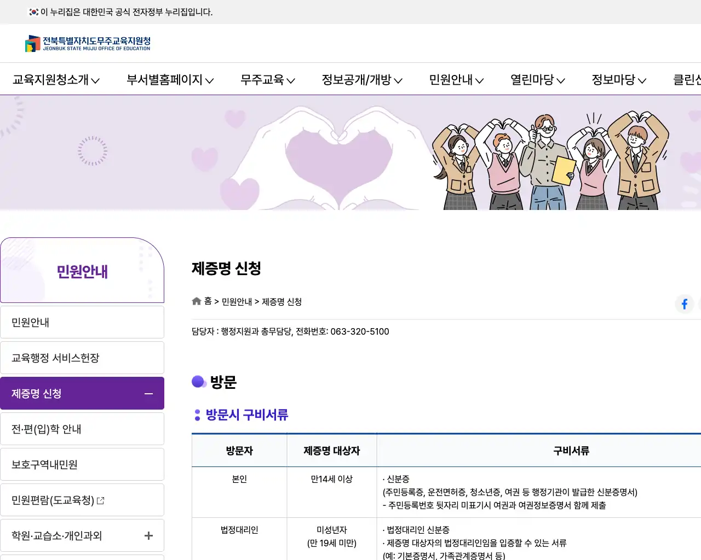This screenshot has height=560, width=701.
Task: Open the 민원안내 top navigation menu
Action: tap(456, 80)
